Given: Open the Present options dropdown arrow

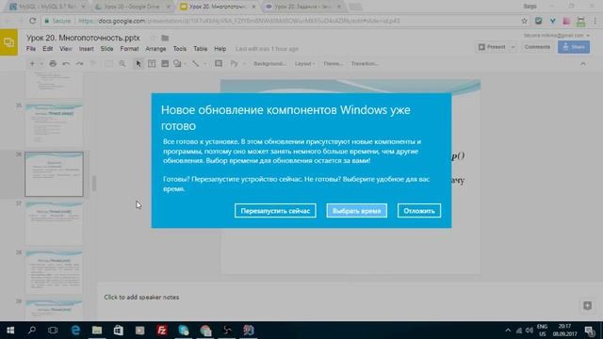Looking at the screenshot, I should point(513,47).
